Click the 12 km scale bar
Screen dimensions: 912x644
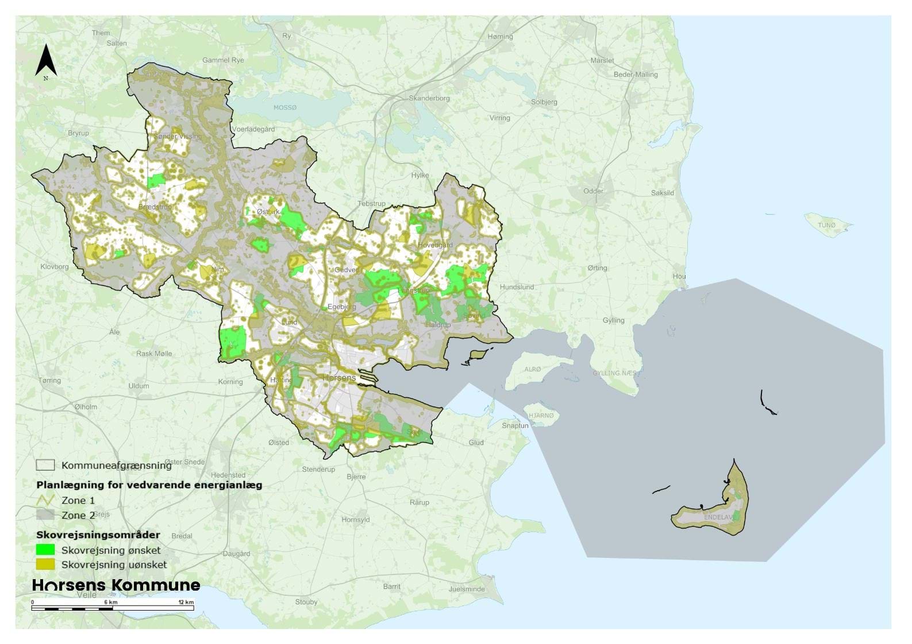[113, 607]
